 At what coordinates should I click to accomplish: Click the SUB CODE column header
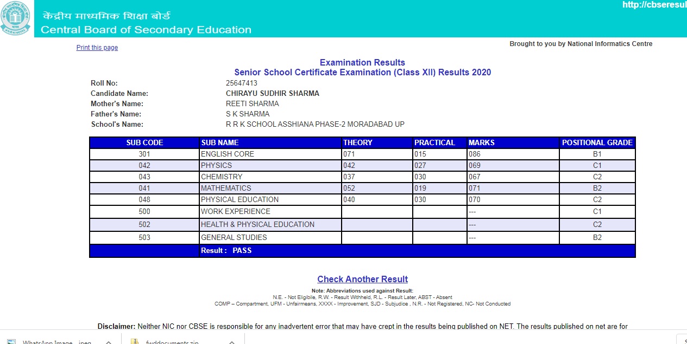pyautogui.click(x=144, y=142)
